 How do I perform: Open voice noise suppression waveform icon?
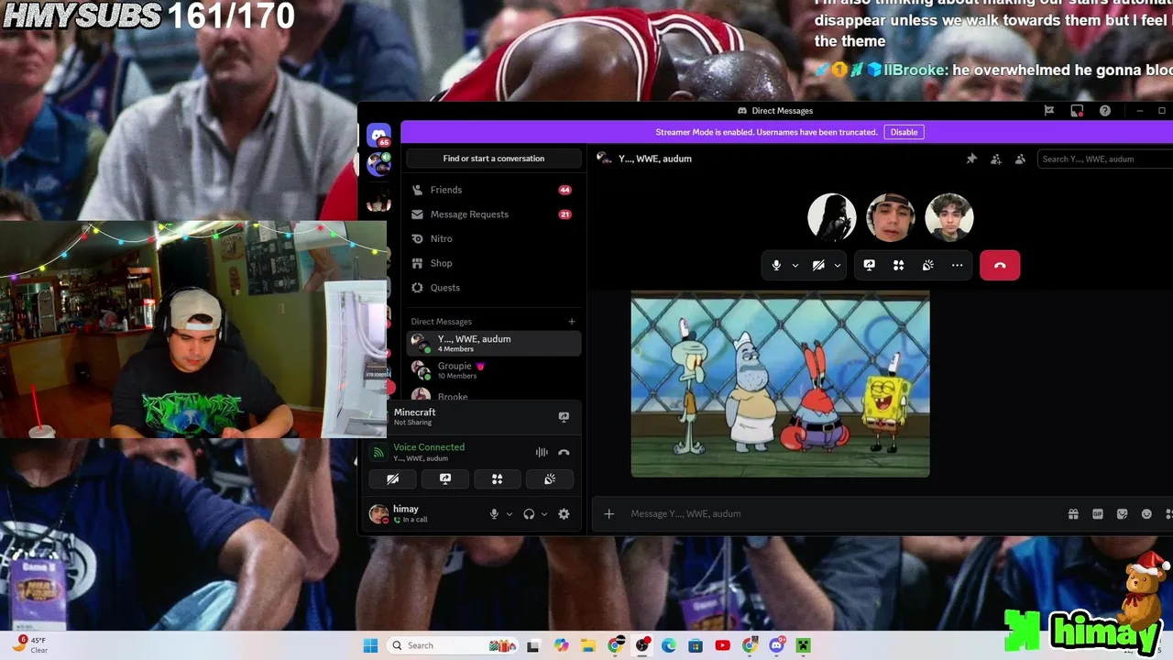pyautogui.click(x=542, y=452)
